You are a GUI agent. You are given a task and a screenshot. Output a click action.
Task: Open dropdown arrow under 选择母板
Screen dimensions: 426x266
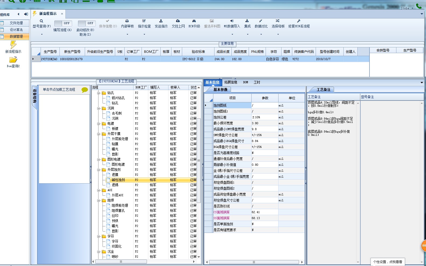click(x=278, y=34)
